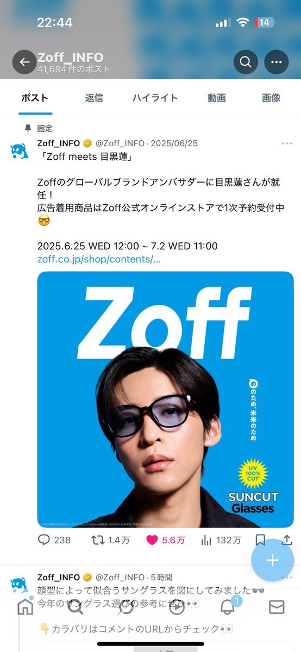View analytics showing 132万 views

(221, 540)
